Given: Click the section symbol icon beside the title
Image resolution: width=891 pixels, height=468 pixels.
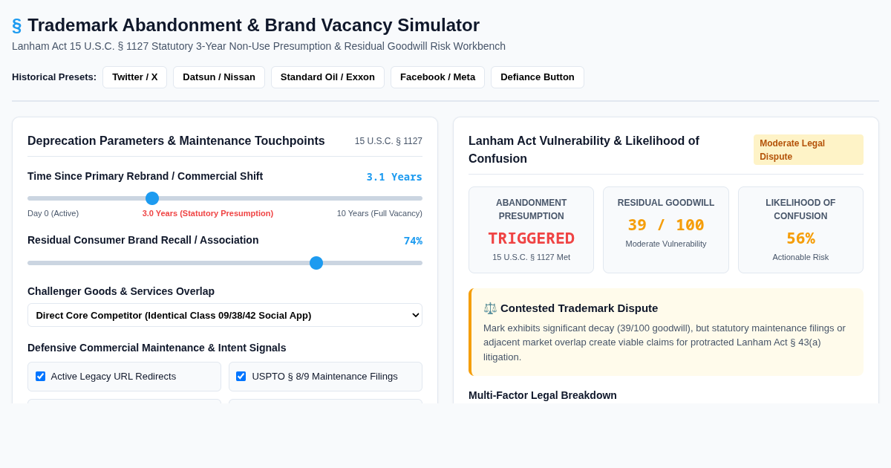Looking at the screenshot, I should (x=16, y=25).
